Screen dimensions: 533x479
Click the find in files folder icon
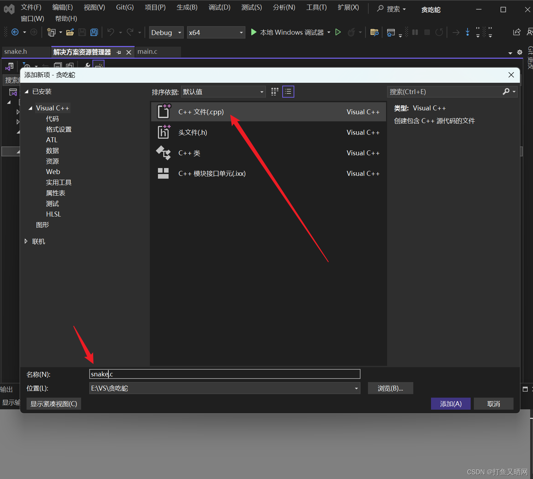[374, 32]
